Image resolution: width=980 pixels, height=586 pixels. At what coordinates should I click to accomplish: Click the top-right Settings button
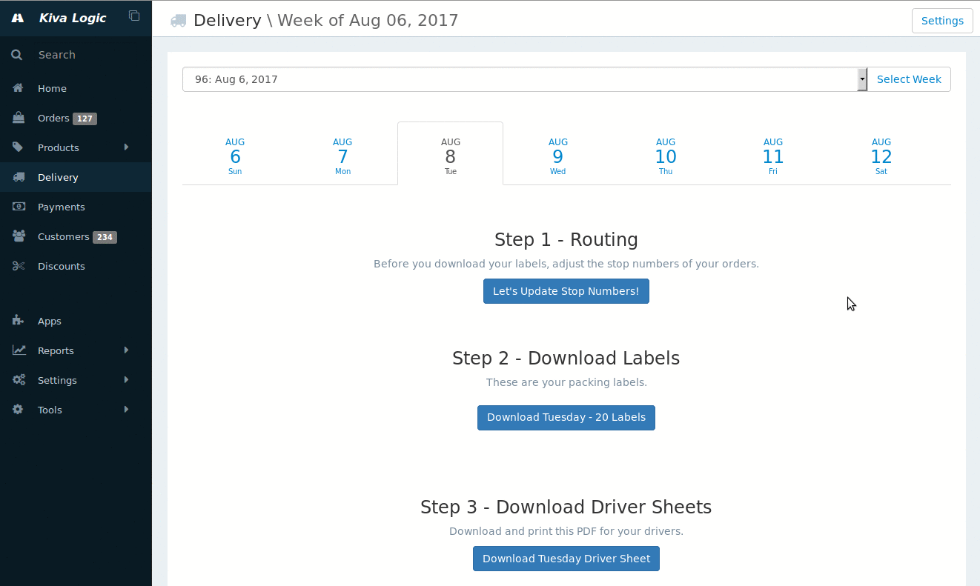942,21
